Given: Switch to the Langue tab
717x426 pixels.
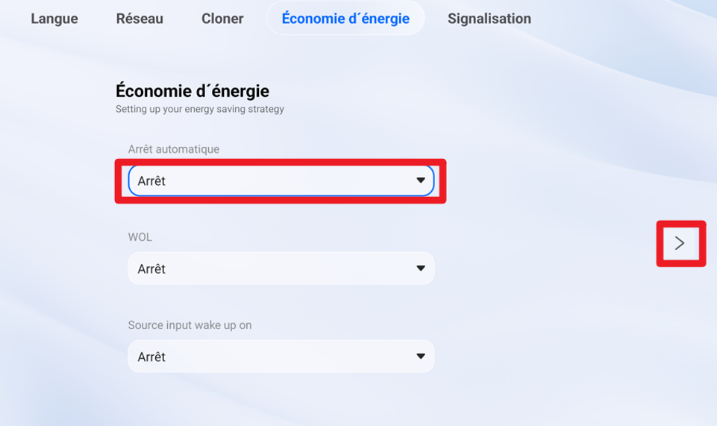Looking at the screenshot, I should point(54,19).
